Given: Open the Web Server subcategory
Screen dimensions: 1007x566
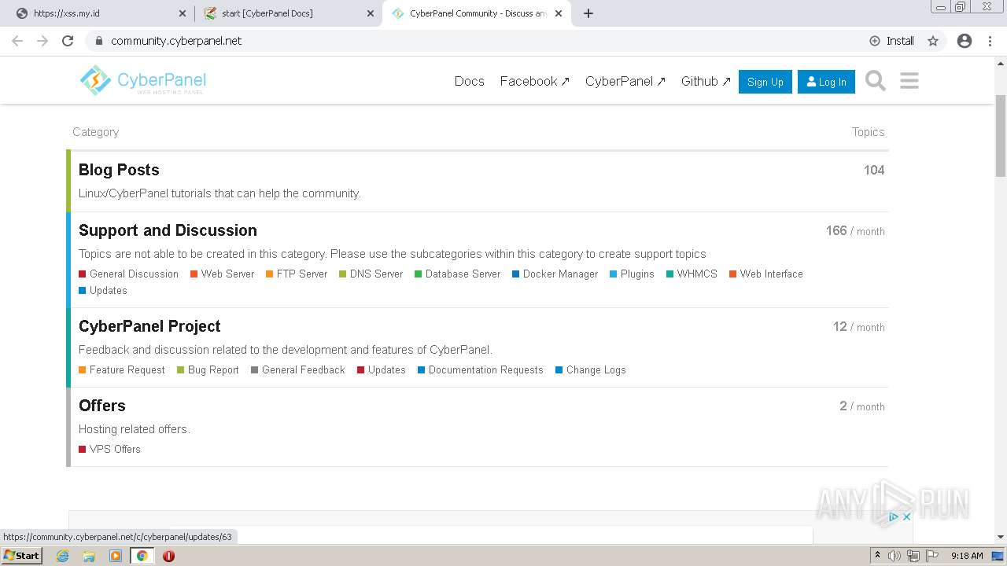Looking at the screenshot, I should [223, 274].
